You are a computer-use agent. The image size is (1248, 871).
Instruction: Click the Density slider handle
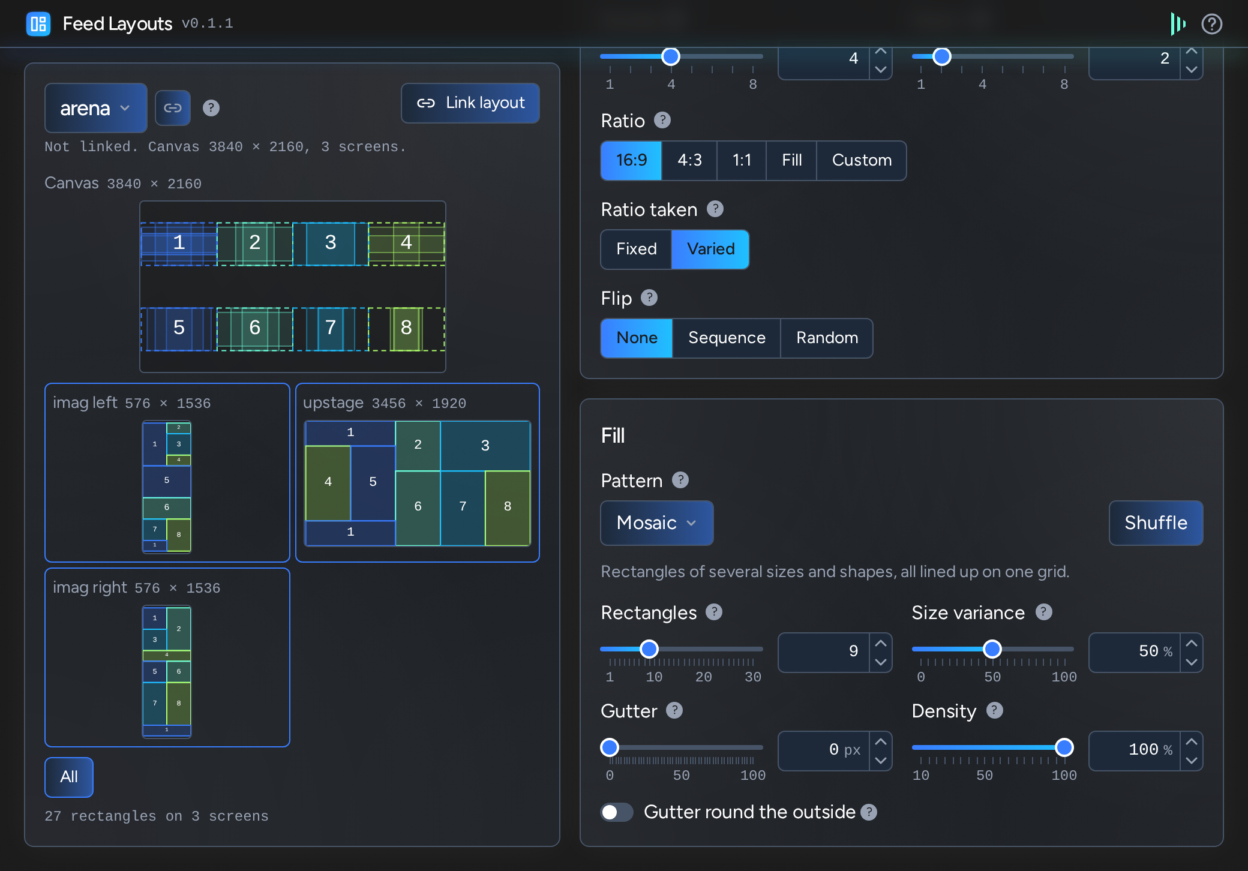click(x=1064, y=747)
